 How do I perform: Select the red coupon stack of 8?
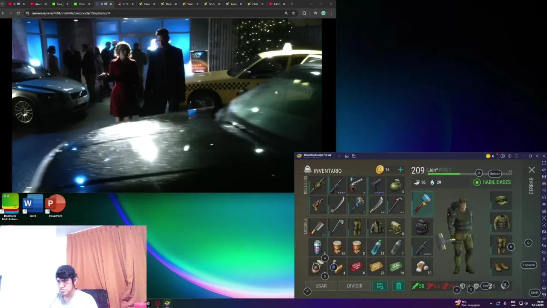point(357,267)
